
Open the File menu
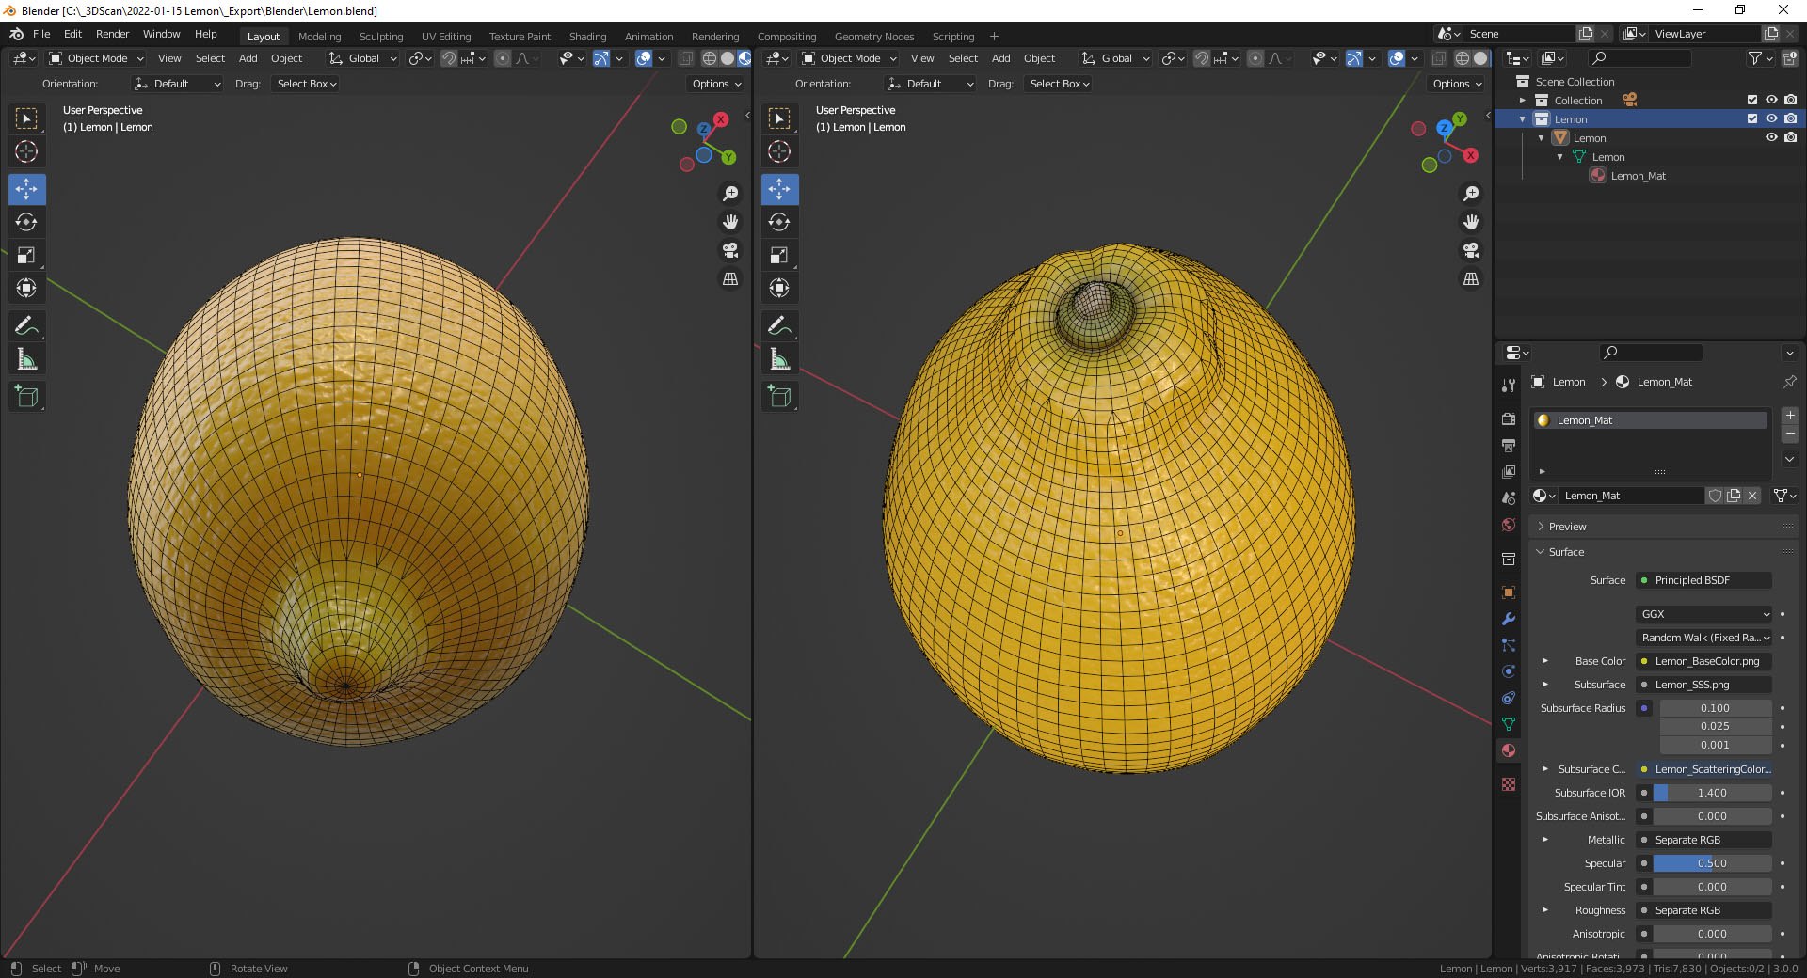(41, 34)
